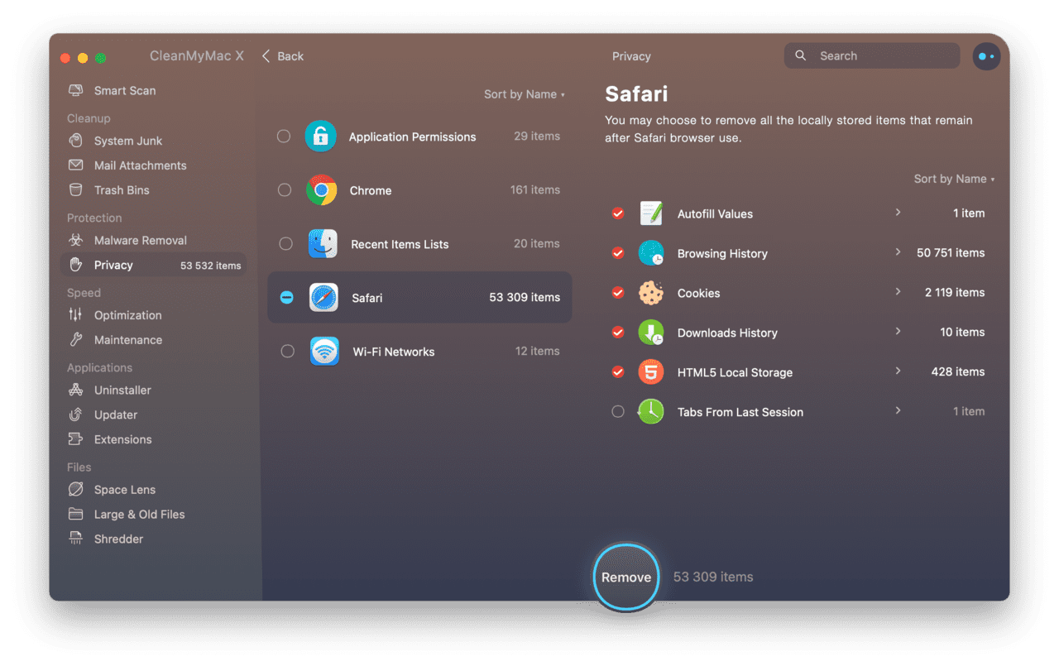Image resolution: width=1059 pixels, height=666 pixels.
Task: Click the Updater arrow icon
Action: tap(76, 414)
